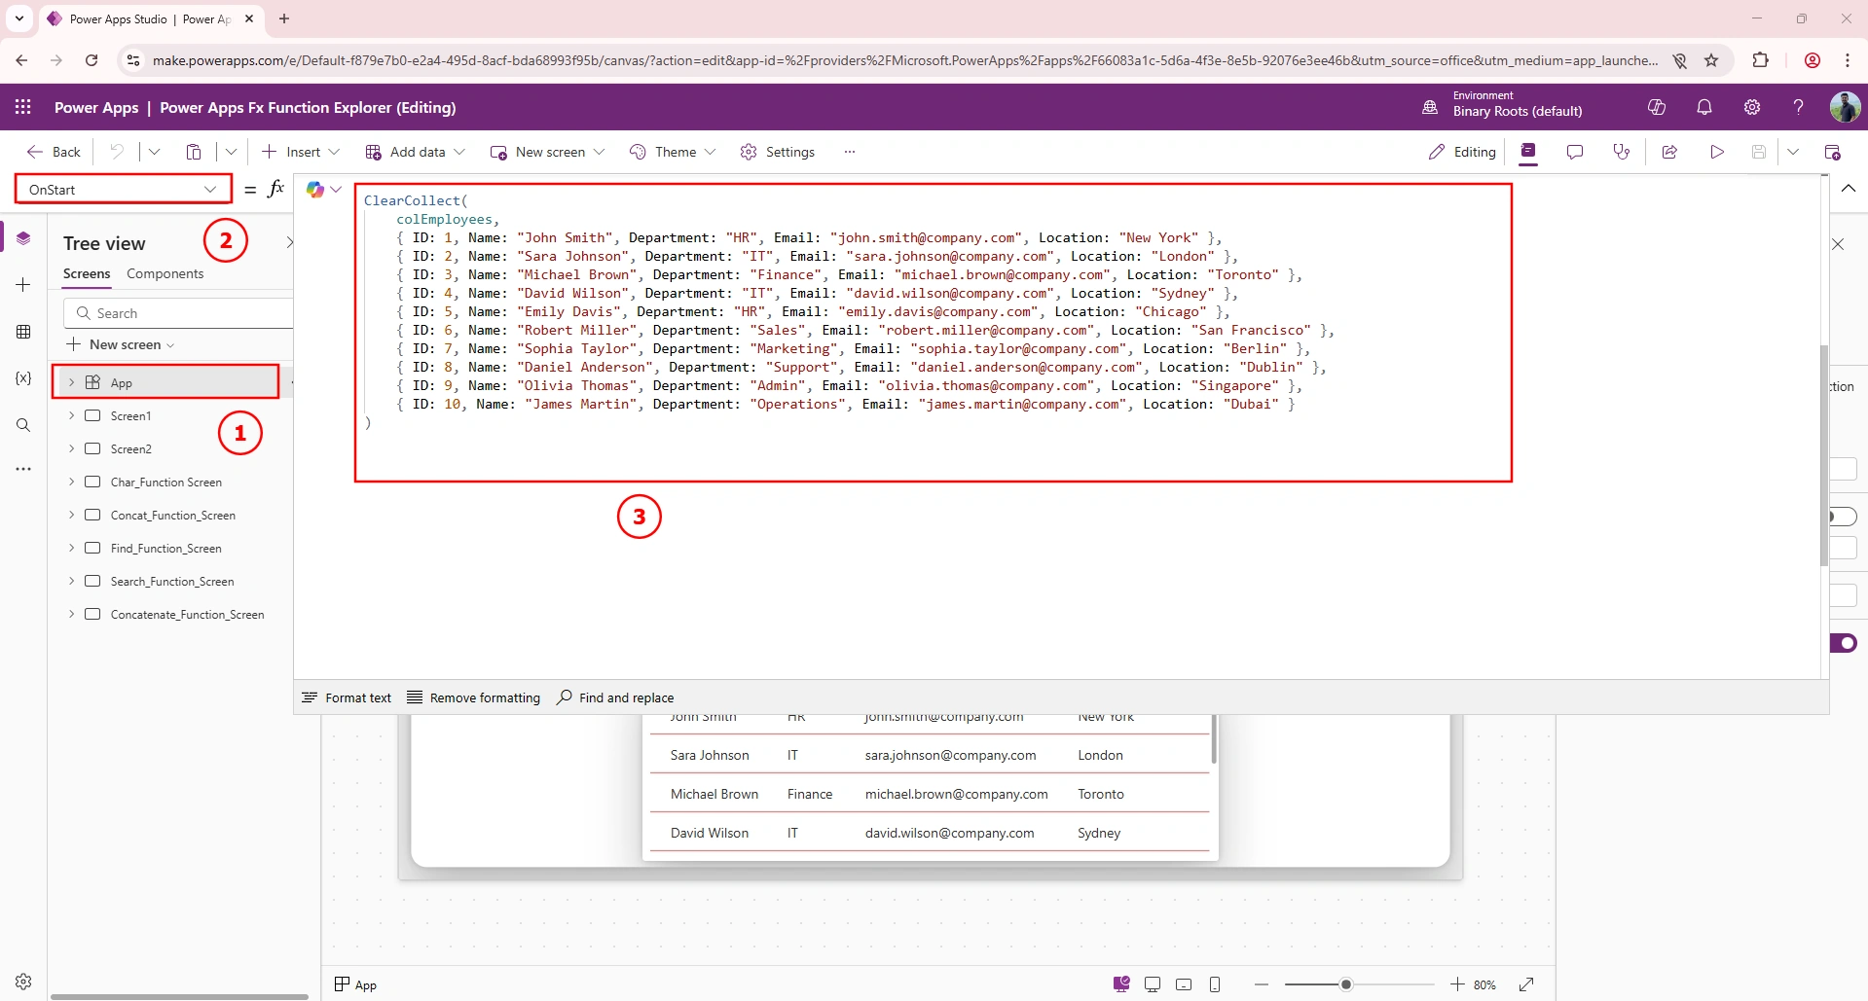Open the Search icon in left sidebar

(23, 425)
